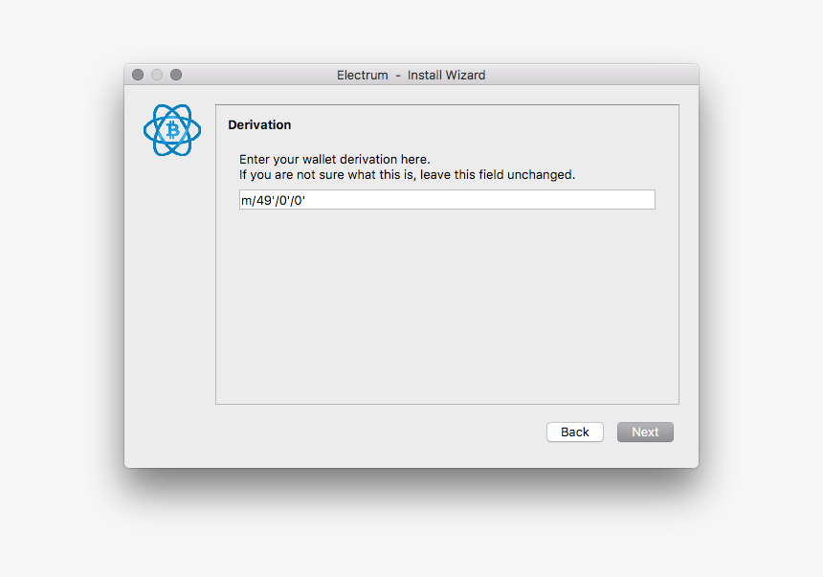Zoom the Install Wizard window
Image resolution: width=823 pixels, height=577 pixels.
point(176,75)
